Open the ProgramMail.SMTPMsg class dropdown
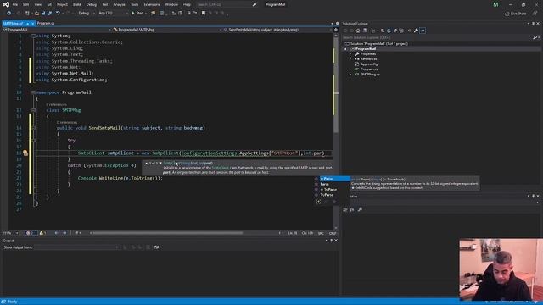Viewport: 543px width, 305px height. [167, 30]
